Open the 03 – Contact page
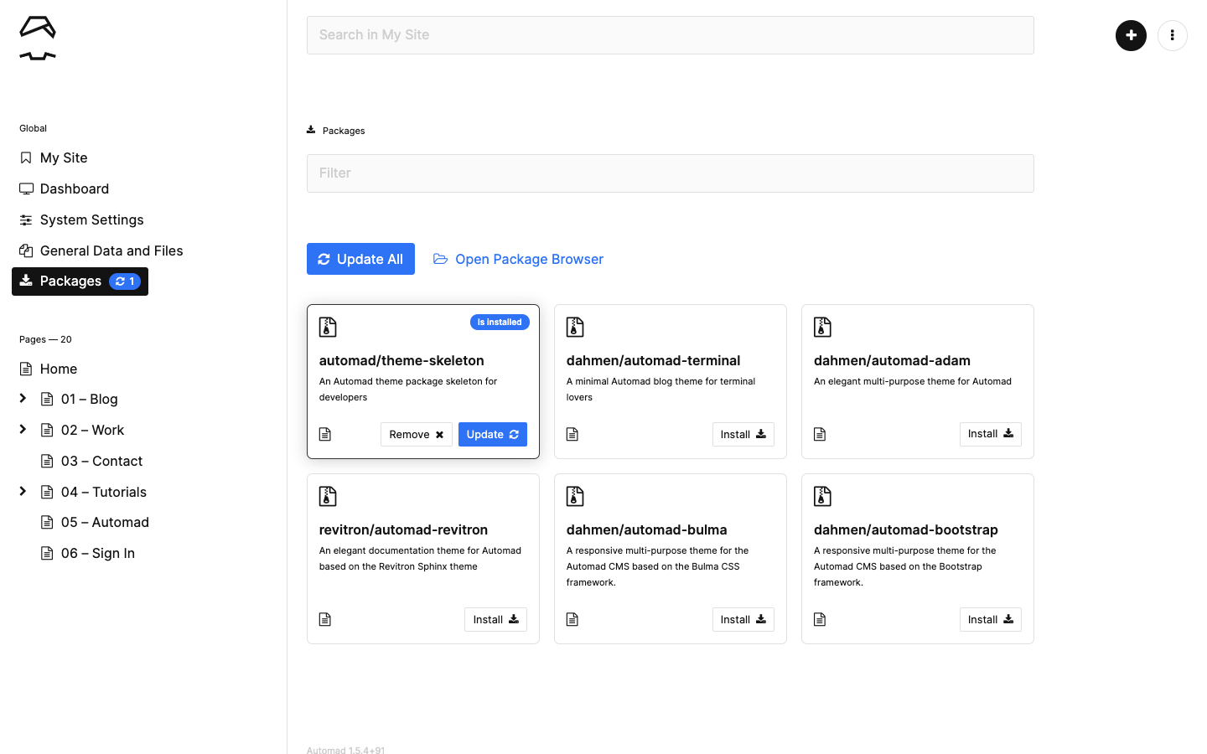The image size is (1207, 754). click(x=91, y=462)
